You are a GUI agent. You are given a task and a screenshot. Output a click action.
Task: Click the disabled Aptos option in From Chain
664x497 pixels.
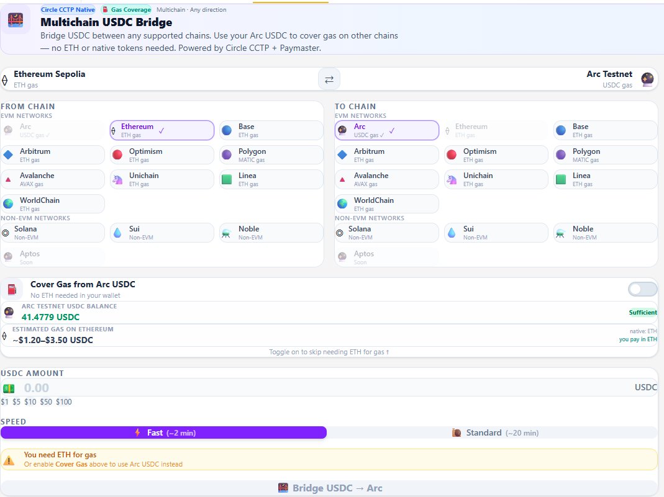(x=53, y=257)
